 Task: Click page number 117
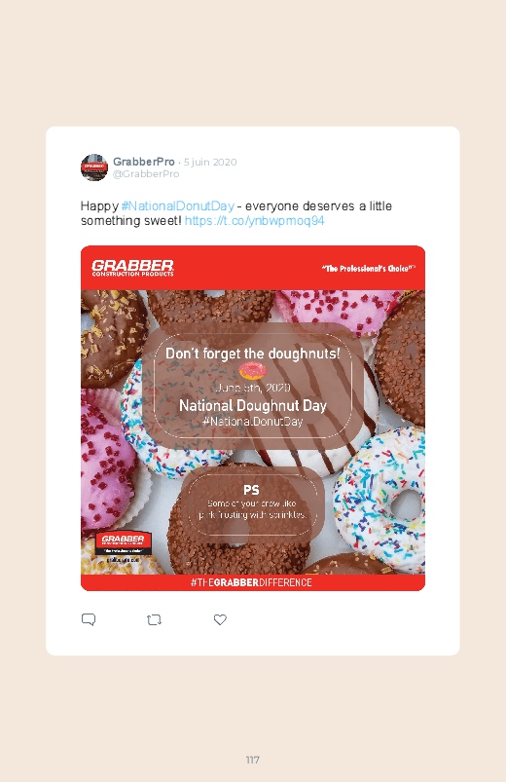(x=253, y=760)
